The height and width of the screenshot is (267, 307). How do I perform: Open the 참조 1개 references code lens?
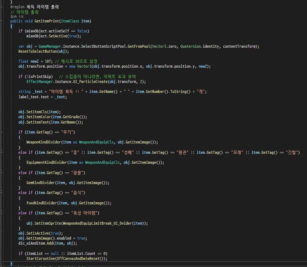tap(17, 17)
